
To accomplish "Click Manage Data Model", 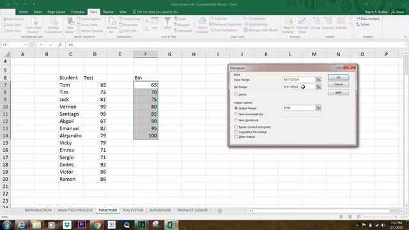I will [261, 30].
